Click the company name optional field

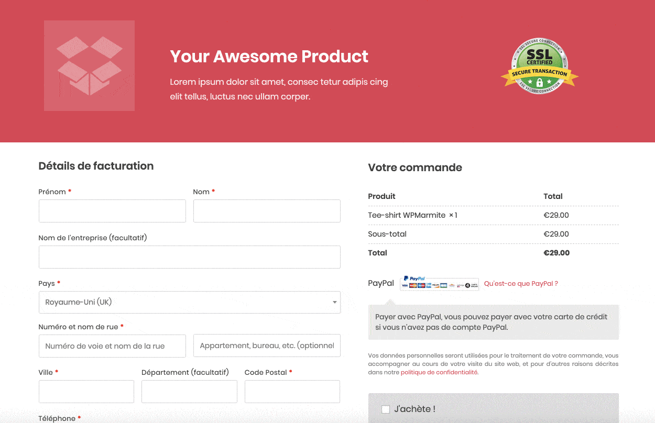point(190,257)
